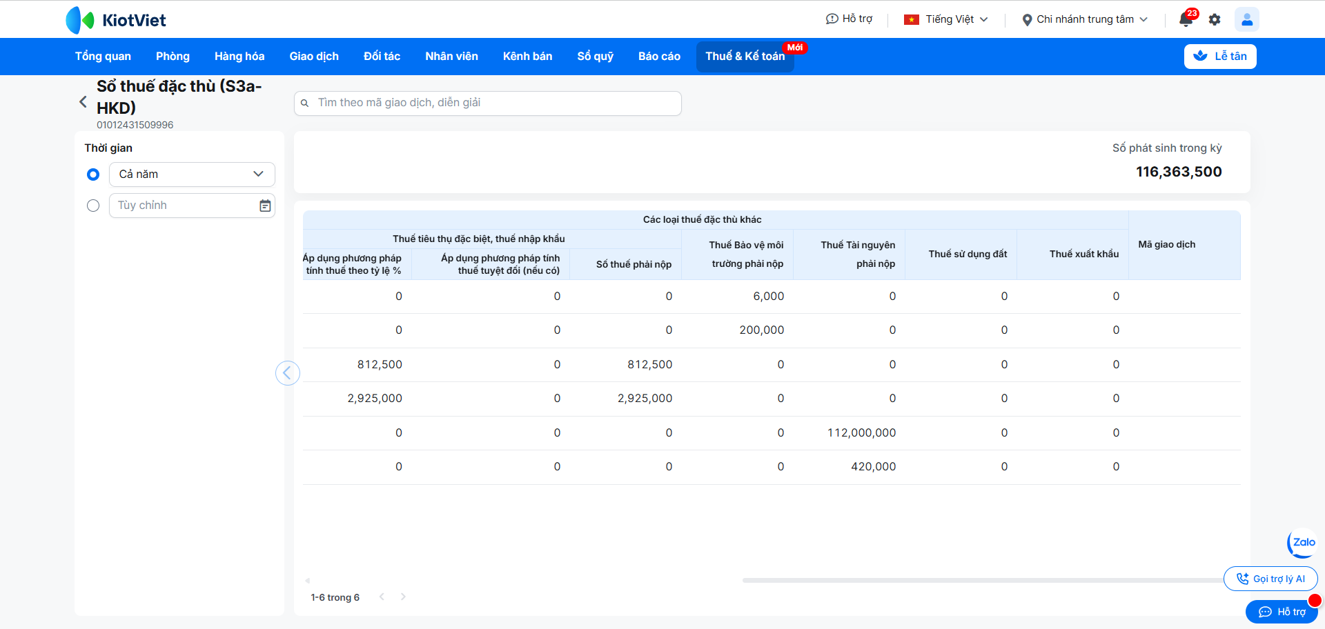Screen dimensions: 1325x629
Task: Click the Lễ tân button
Action: (1219, 57)
